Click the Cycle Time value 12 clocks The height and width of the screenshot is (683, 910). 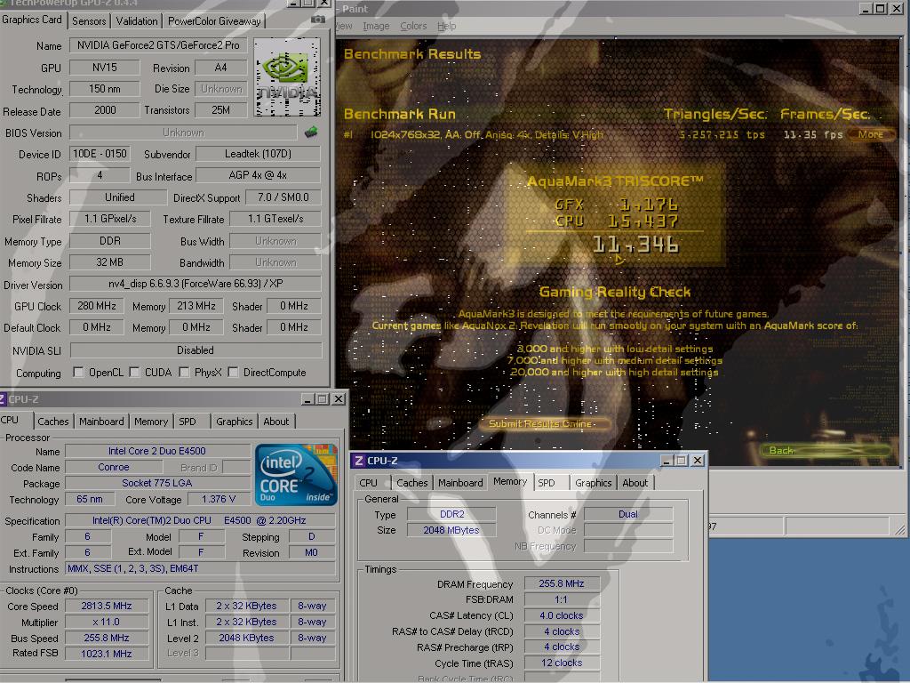[x=562, y=663]
